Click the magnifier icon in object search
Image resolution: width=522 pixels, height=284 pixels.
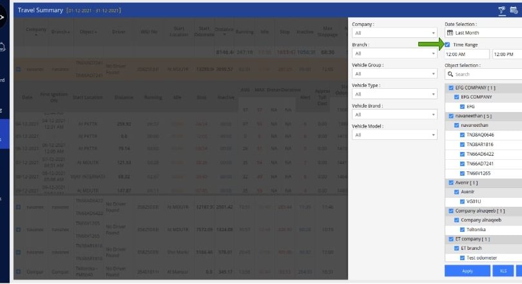[x=449, y=74]
